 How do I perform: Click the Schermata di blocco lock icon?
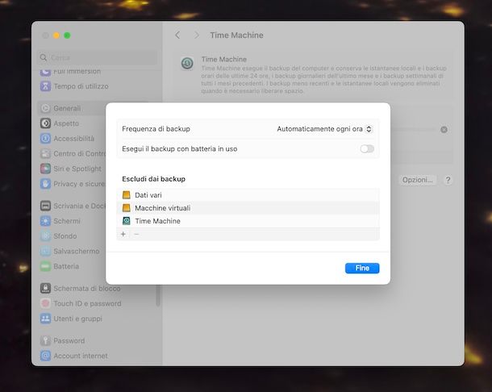coord(45,288)
